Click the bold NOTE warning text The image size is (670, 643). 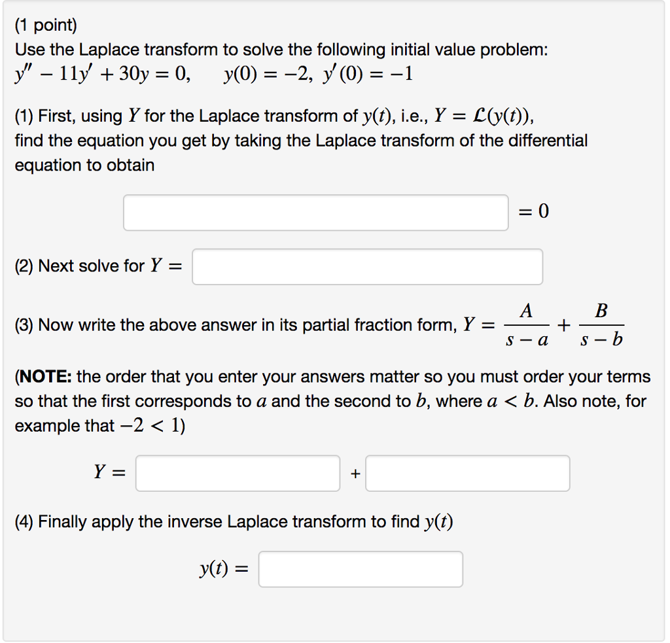[x=43, y=376]
